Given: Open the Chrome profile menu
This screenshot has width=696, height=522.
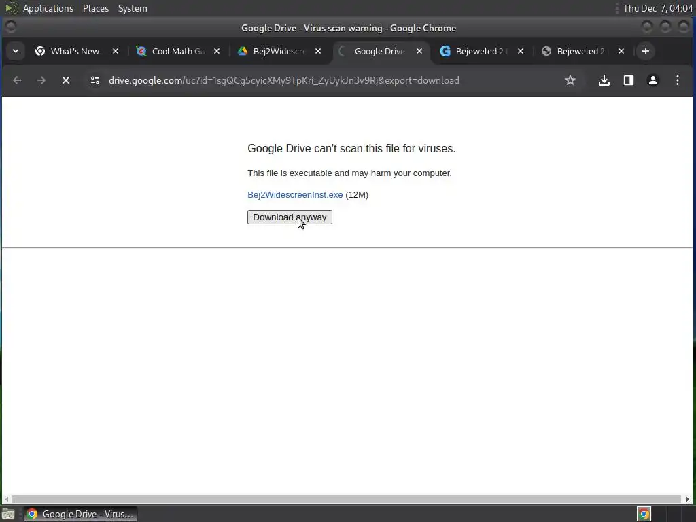Looking at the screenshot, I should pos(653,80).
